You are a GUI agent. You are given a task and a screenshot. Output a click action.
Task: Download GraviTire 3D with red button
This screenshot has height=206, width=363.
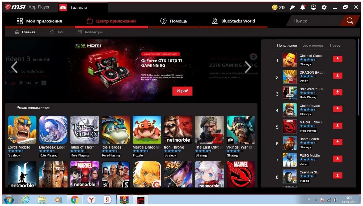337,175
